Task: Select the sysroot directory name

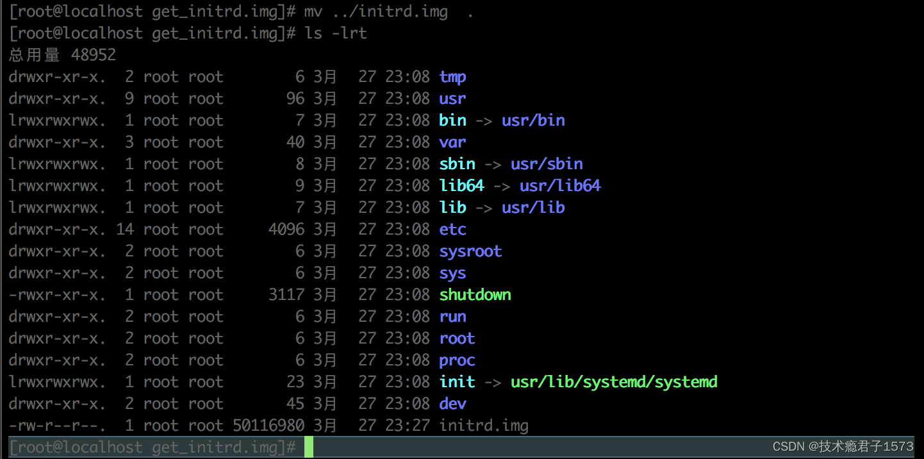Action: 470,251
